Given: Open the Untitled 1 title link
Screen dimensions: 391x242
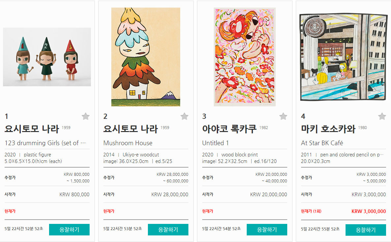Looking at the screenshot, I should [215, 143].
